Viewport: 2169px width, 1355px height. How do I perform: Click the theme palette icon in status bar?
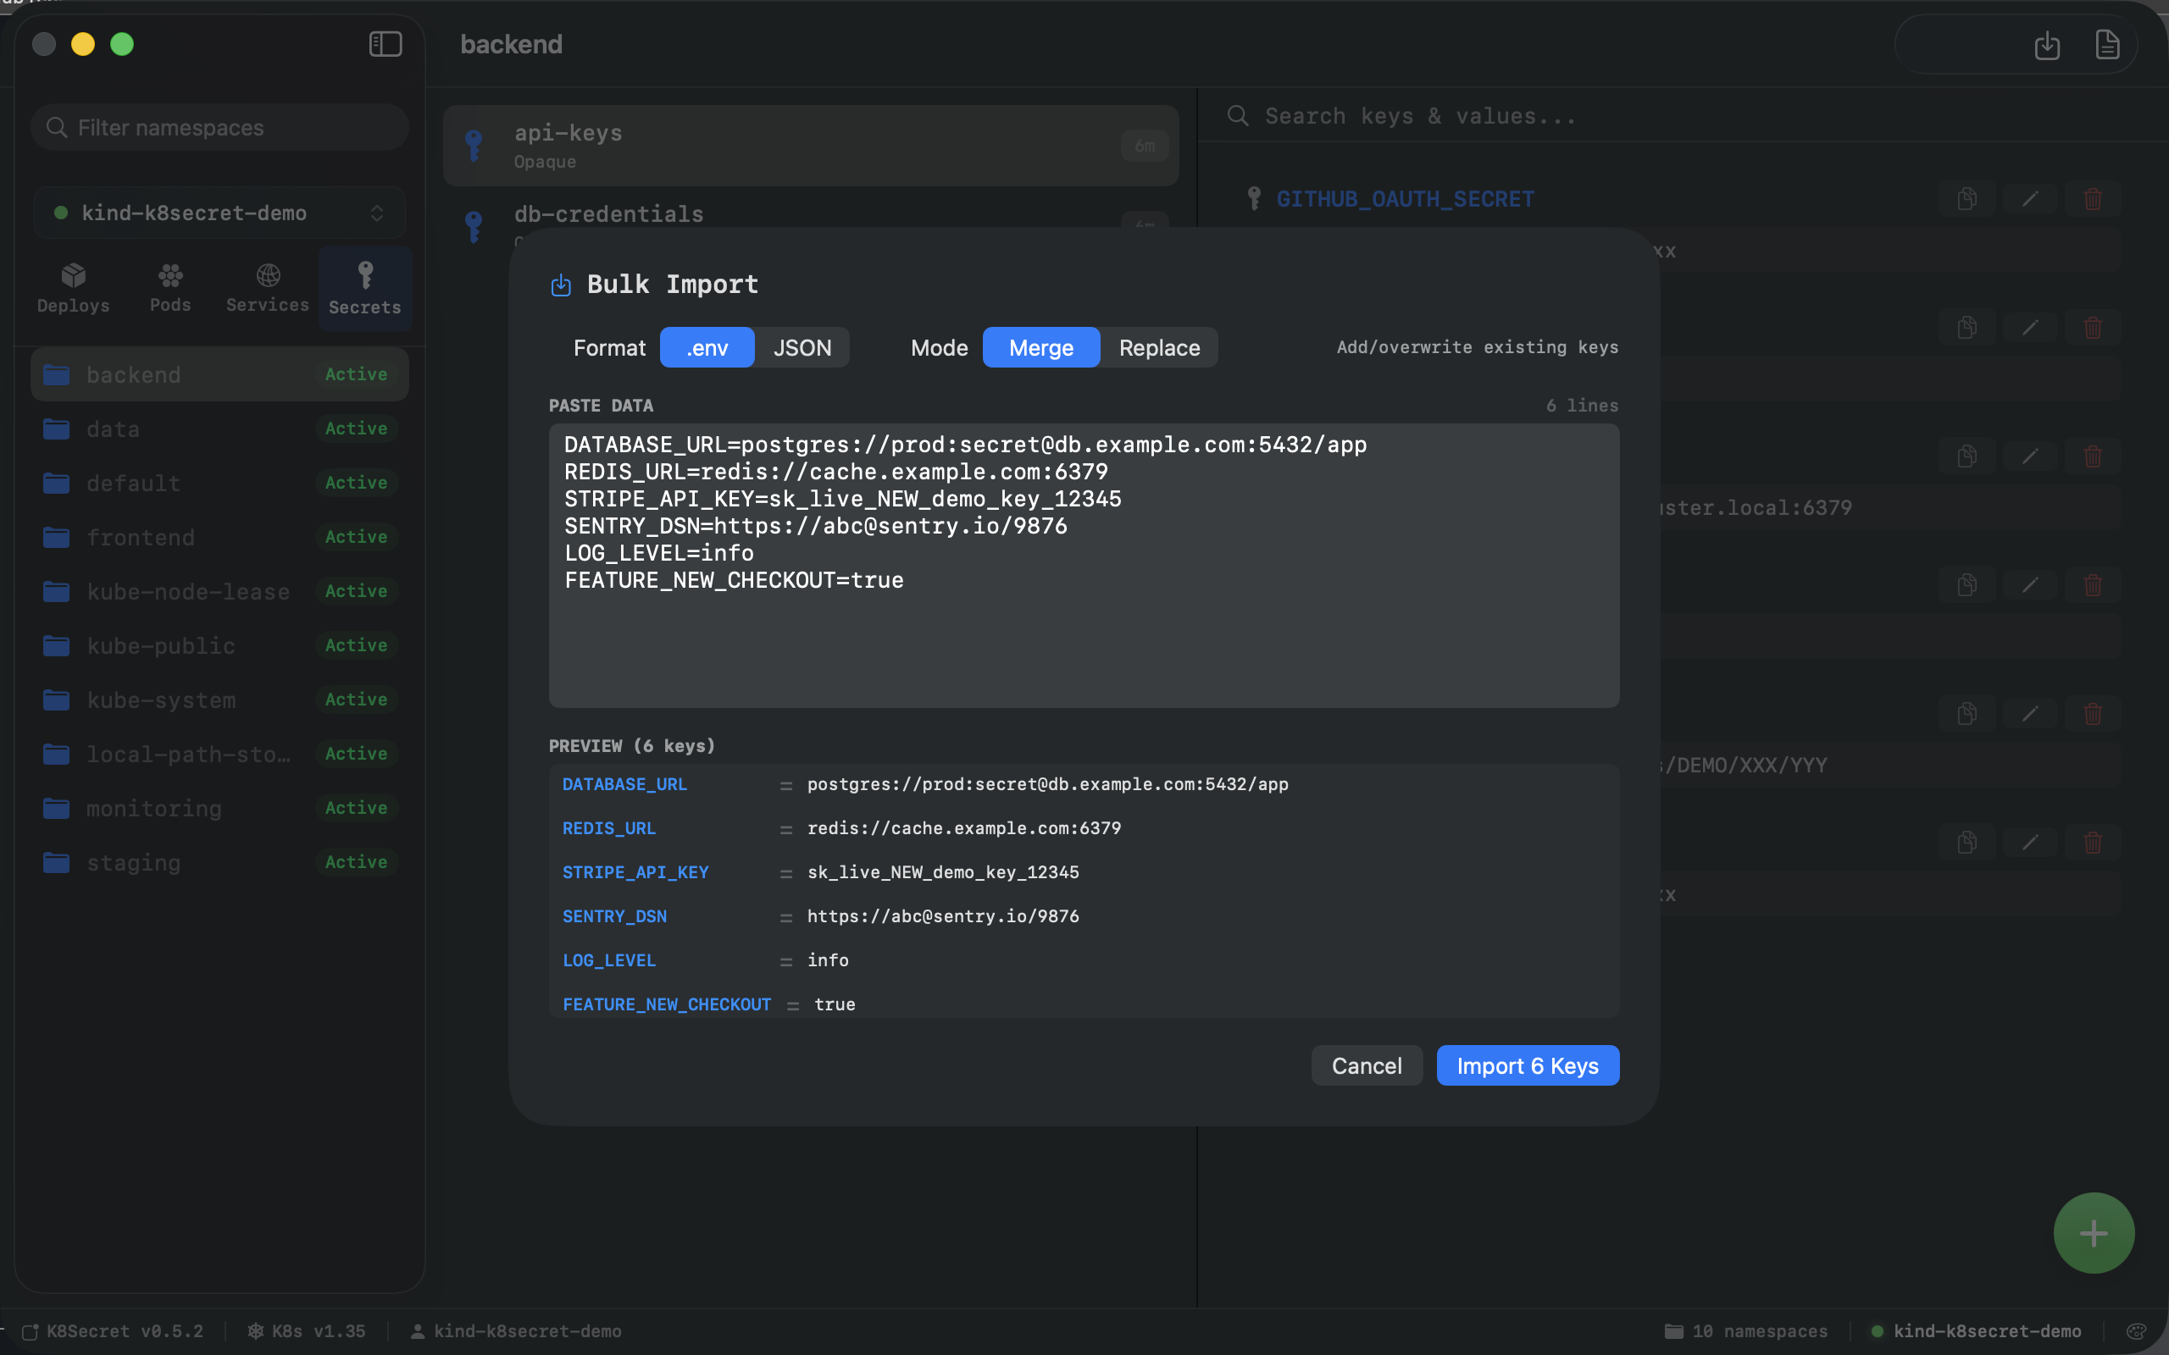click(2137, 1330)
